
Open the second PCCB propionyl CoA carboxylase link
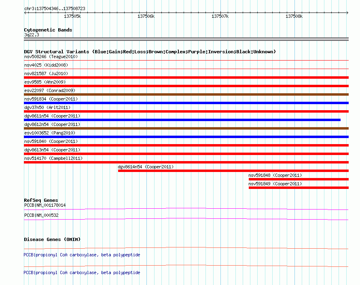[x=82, y=272]
